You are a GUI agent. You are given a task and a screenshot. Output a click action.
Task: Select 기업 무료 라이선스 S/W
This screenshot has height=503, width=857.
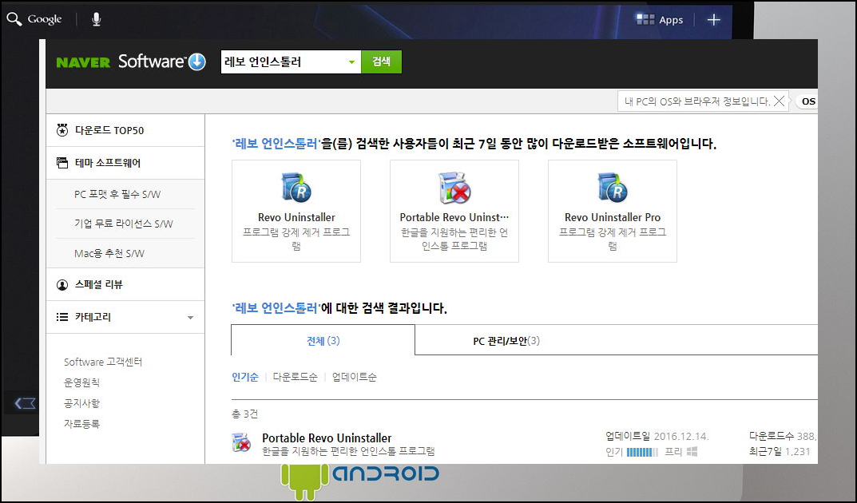[125, 224]
